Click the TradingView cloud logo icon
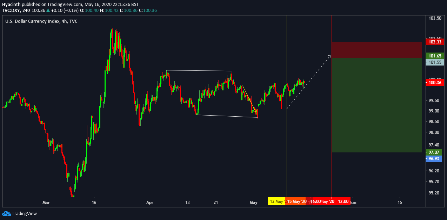The height and width of the screenshot is (220, 447). 6,213
